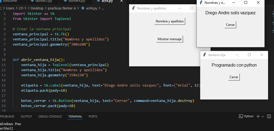Viewport: 274px width, 131px height.
Task: Close the act4.py editor tab
Action: point(121,1)
